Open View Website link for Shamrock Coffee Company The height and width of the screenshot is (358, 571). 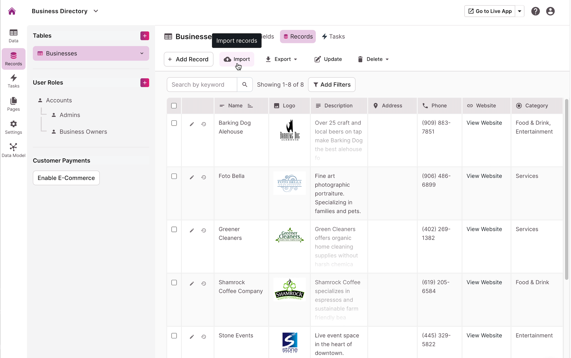484,282
